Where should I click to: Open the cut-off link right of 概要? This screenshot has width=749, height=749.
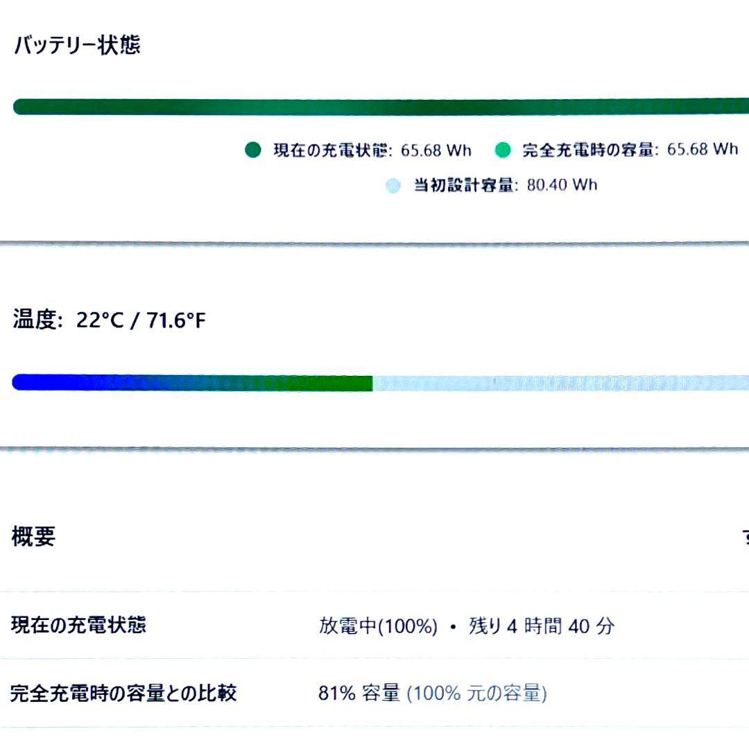click(x=745, y=536)
